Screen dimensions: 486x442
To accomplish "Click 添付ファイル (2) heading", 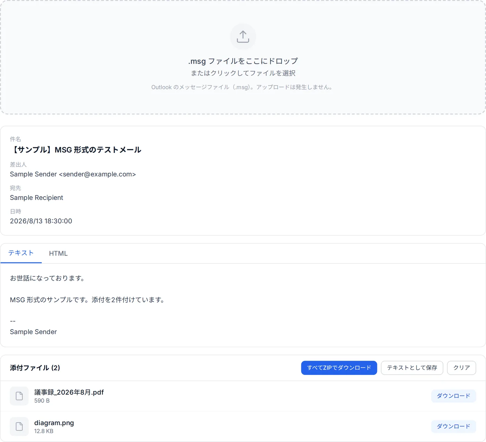I will 35,368.
